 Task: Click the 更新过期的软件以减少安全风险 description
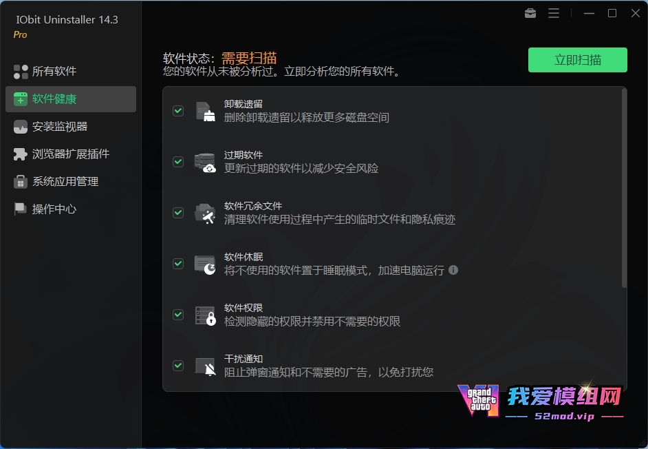click(301, 169)
